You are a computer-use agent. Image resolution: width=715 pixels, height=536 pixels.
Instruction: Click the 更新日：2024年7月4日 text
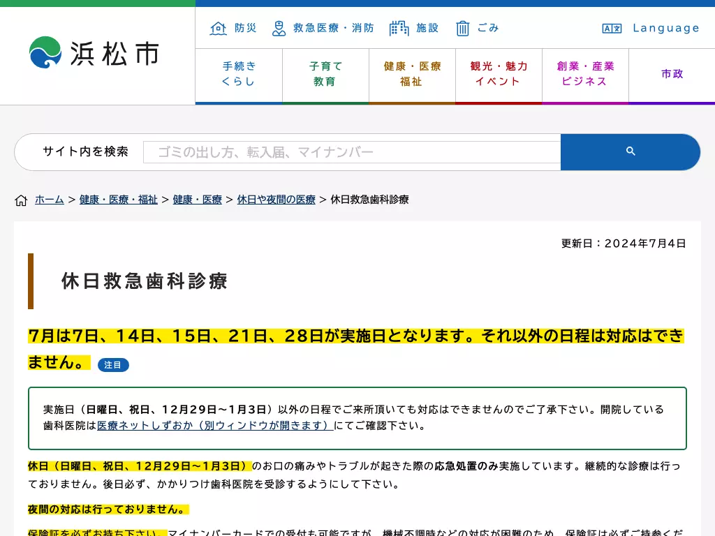624,244
